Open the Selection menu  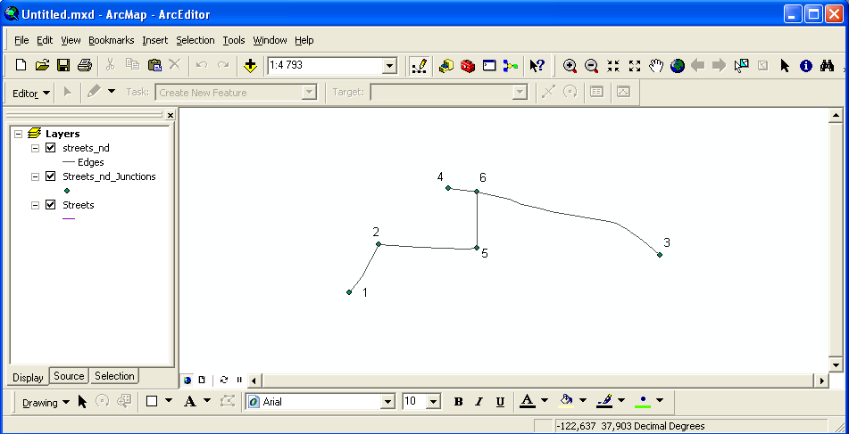coord(196,40)
